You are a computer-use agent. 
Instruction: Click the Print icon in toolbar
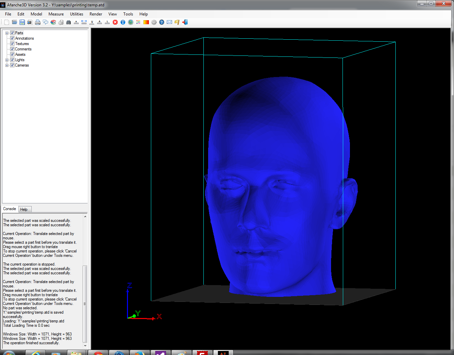coord(38,22)
